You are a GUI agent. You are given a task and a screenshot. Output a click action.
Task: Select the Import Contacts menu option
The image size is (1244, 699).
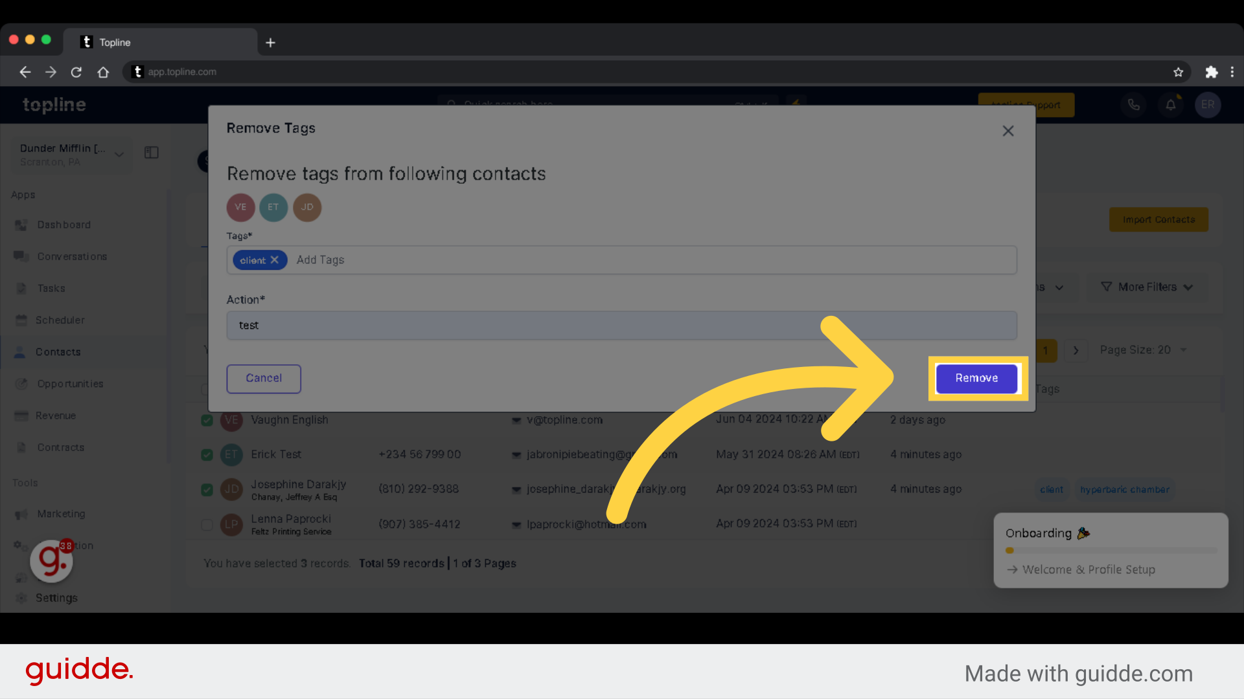click(x=1158, y=219)
